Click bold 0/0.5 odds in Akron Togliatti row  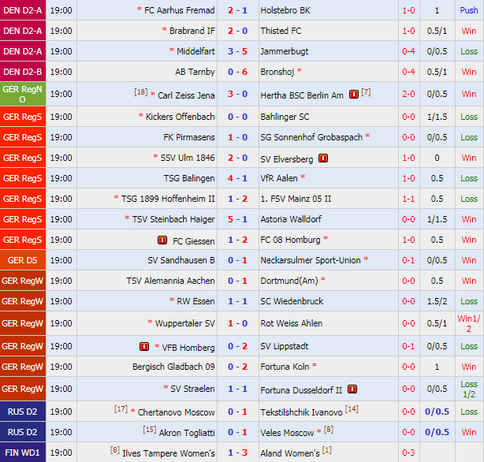(x=437, y=432)
